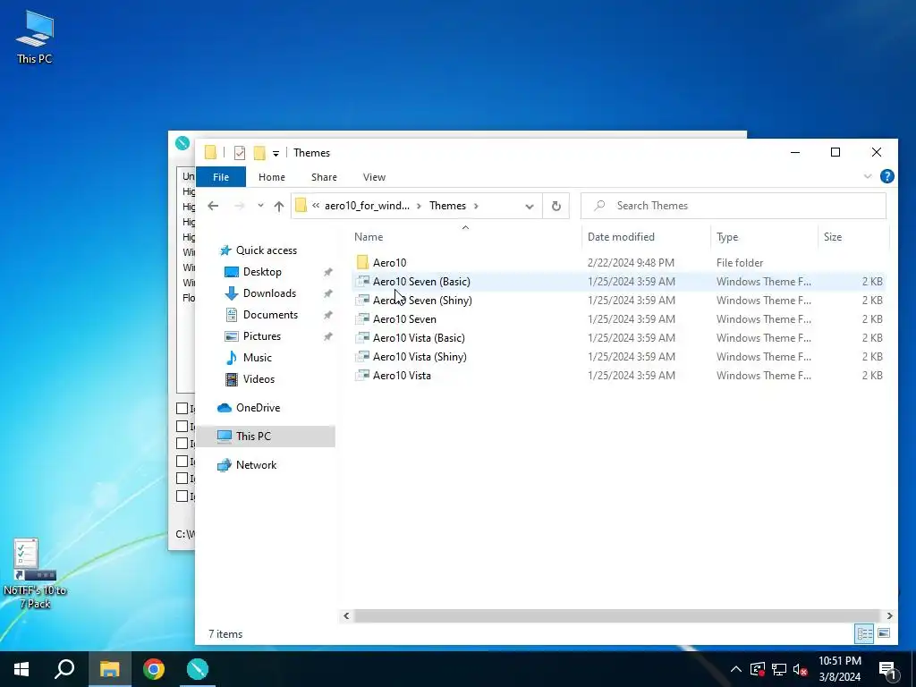Click the scroll left arrow of file list
Image resolution: width=916 pixels, height=687 pixels.
346,615
